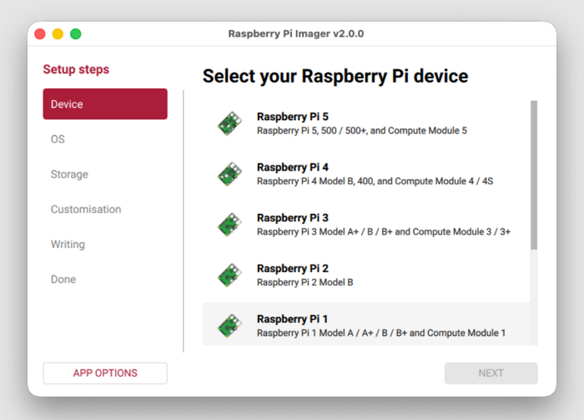The image size is (584, 420).
Task: Minimize the Imager window with yellow button
Action: 58,34
